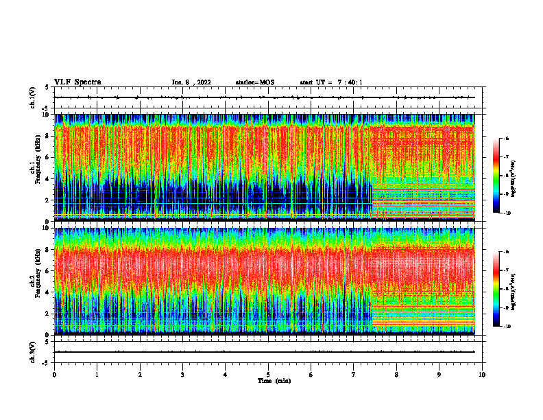Click time axis tick label '2'
This screenshot has height=420, width=543.
[140, 375]
